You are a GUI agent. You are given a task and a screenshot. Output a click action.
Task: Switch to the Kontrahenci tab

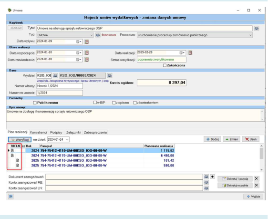click(x=38, y=133)
